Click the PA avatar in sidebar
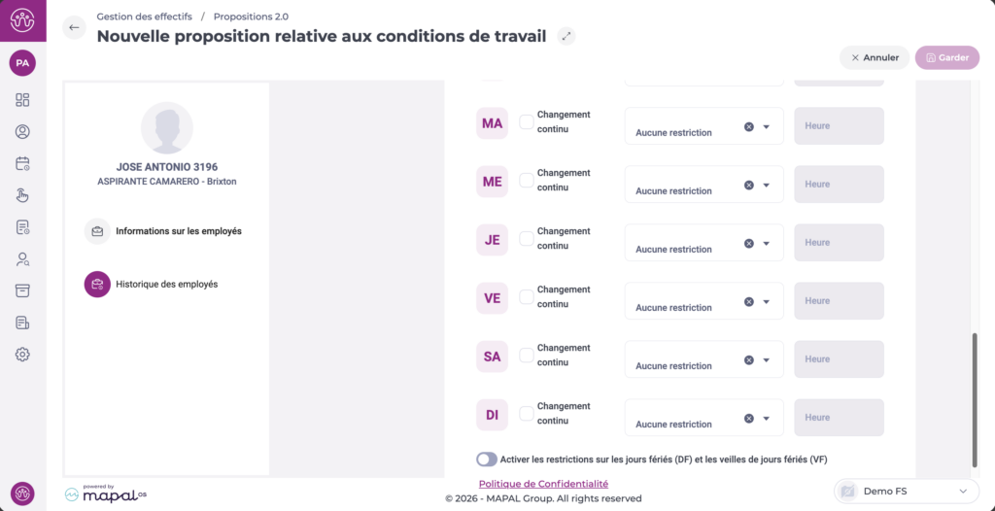995x511 pixels. (22, 63)
